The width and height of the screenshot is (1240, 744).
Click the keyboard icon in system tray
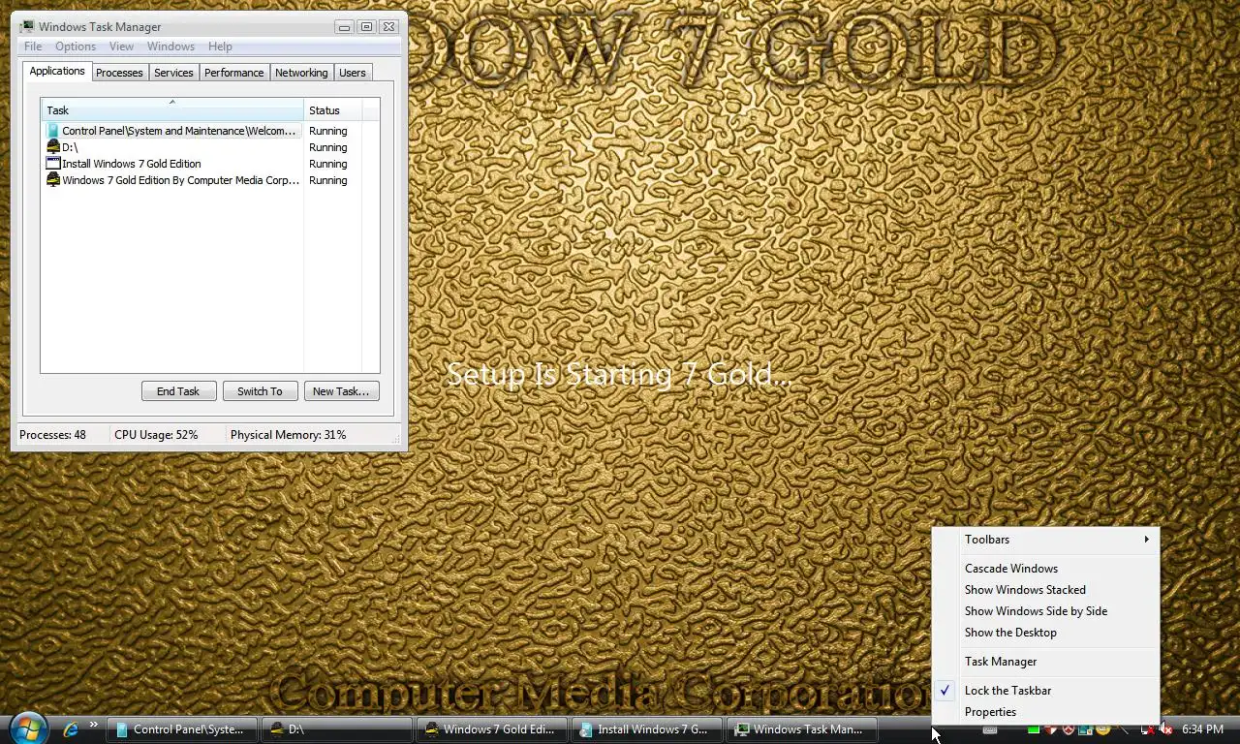pos(990,730)
